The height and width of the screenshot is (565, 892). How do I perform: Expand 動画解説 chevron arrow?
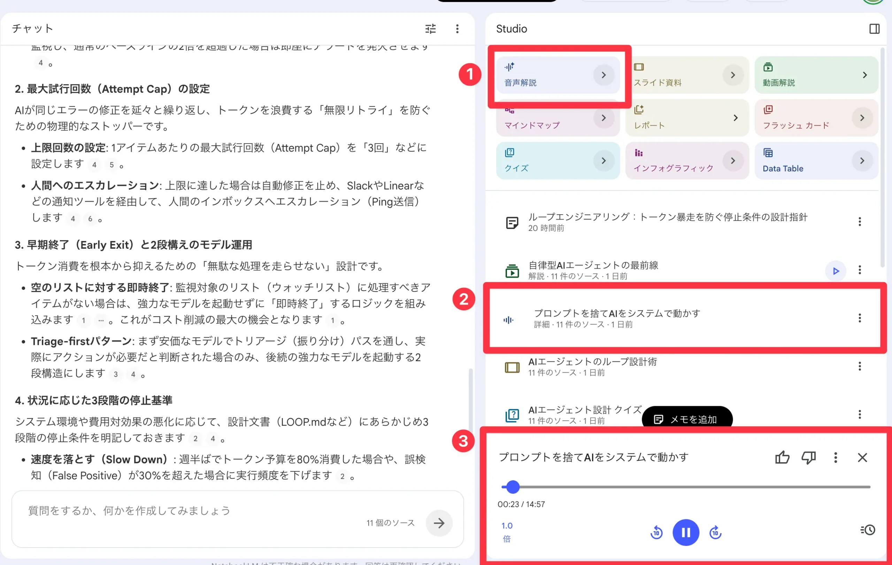864,75
